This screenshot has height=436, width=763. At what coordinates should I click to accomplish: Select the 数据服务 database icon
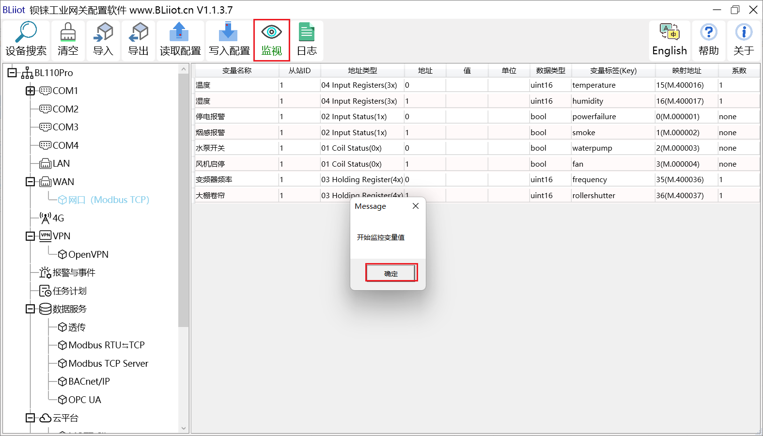click(45, 309)
